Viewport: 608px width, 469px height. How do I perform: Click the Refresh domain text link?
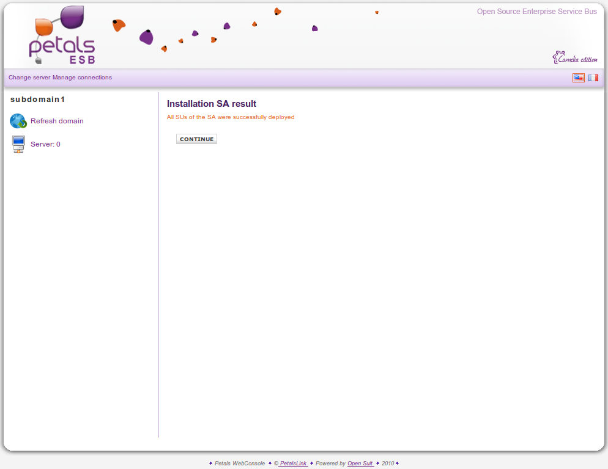(x=57, y=121)
